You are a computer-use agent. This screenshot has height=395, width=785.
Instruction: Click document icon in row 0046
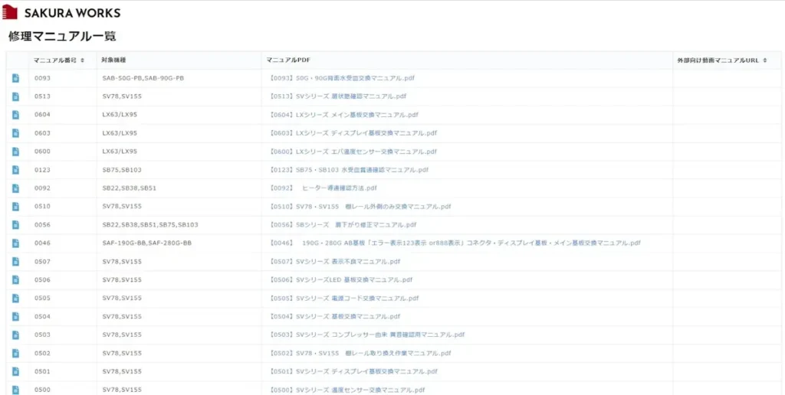click(15, 243)
